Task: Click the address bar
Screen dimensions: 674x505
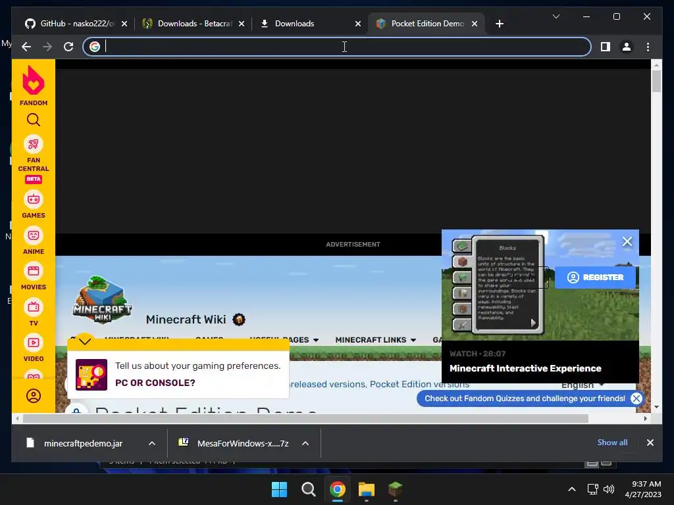Action: coord(338,47)
